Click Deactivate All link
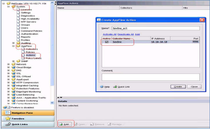Screen dimensions: 210x129 pyautogui.click(x=125, y=34)
